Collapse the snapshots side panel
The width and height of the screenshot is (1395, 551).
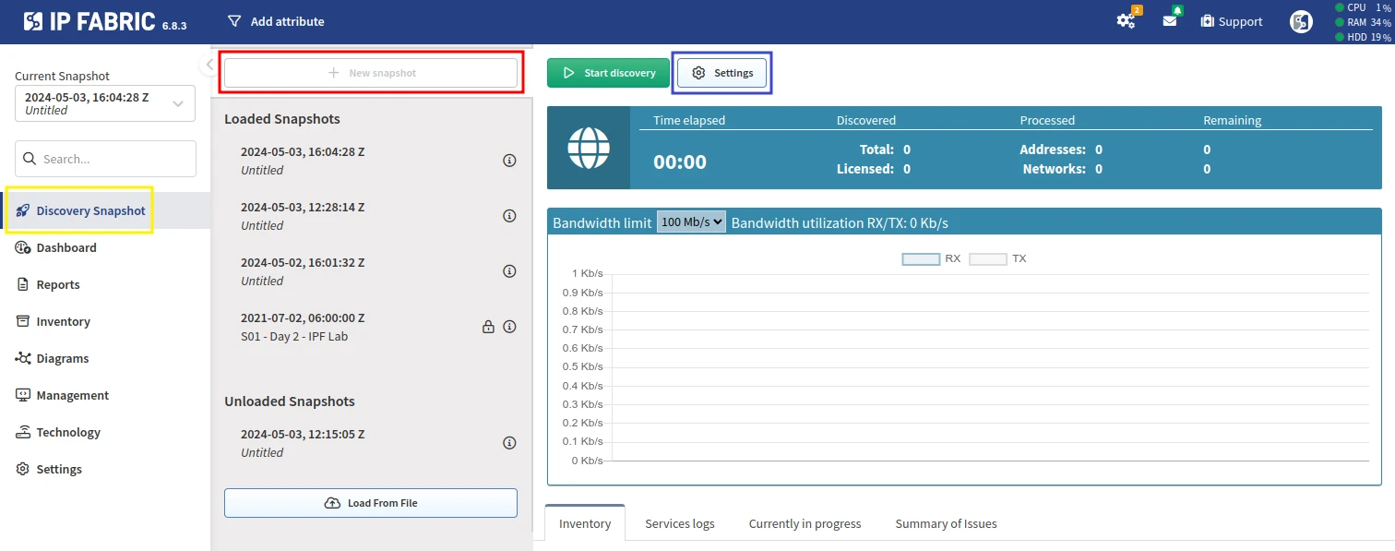pyautogui.click(x=209, y=64)
